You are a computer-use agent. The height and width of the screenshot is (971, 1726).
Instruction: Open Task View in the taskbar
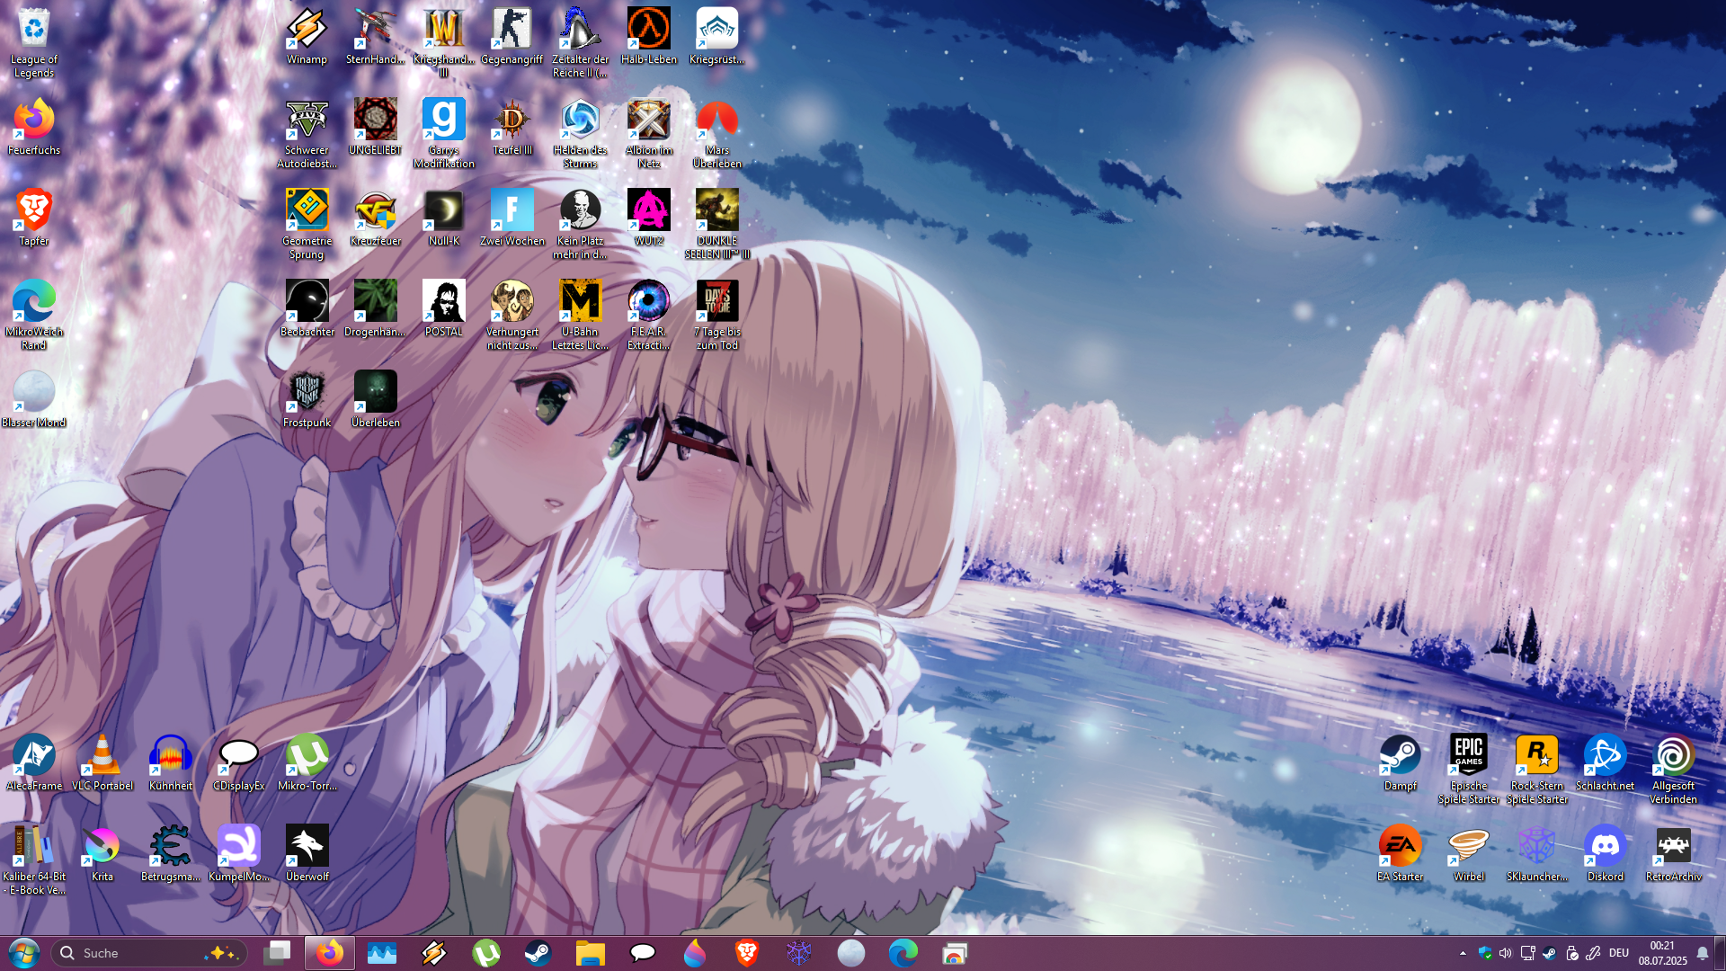point(278,953)
